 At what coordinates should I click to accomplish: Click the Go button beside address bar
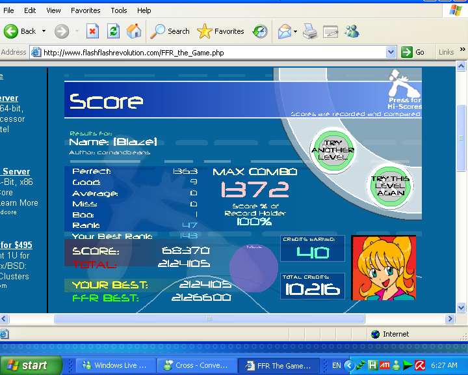pyautogui.click(x=414, y=52)
